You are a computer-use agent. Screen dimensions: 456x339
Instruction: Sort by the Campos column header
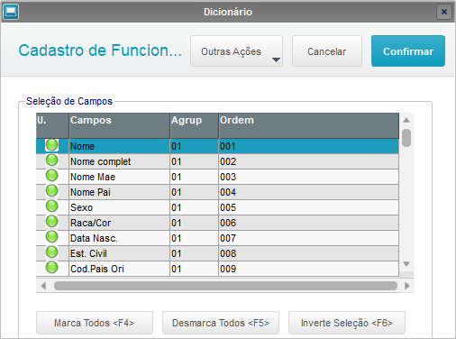120,125
